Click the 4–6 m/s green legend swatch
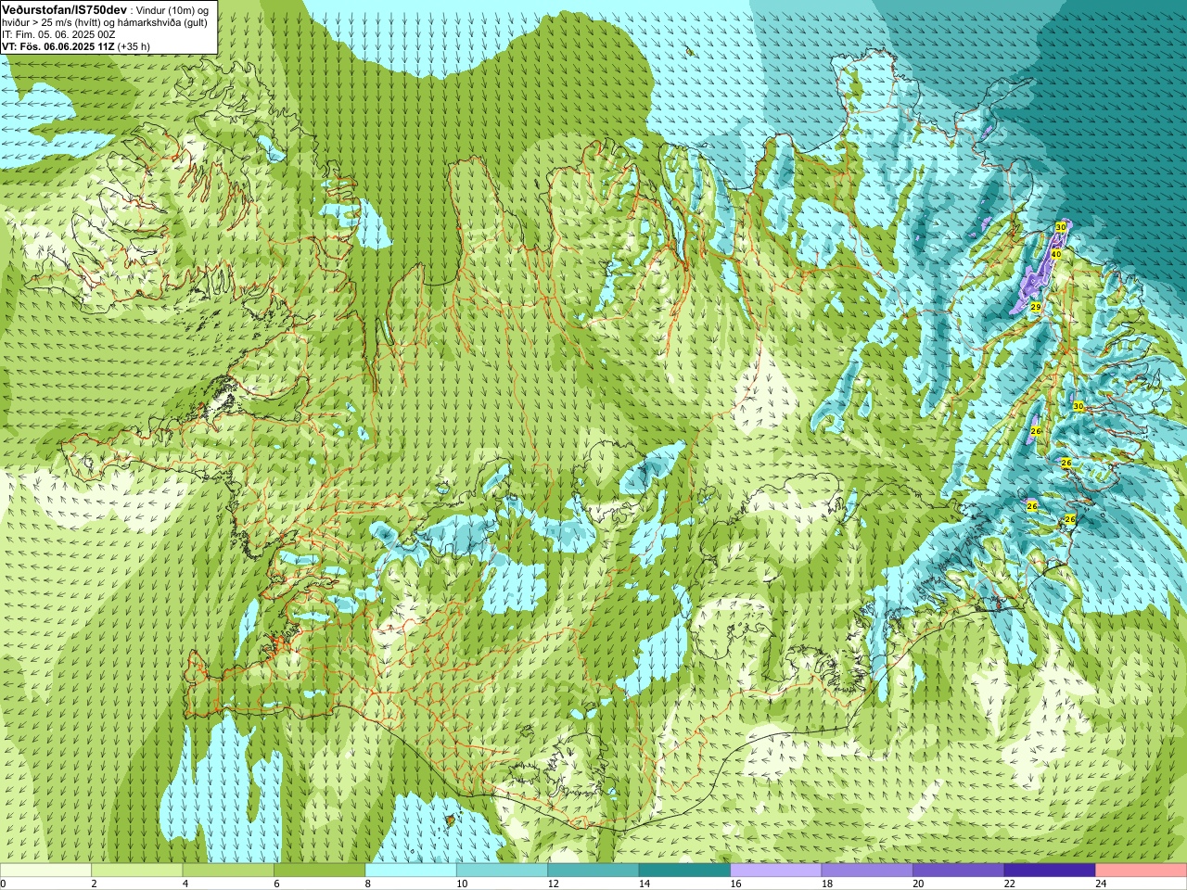1187x890 pixels. [228, 871]
